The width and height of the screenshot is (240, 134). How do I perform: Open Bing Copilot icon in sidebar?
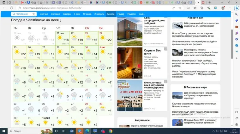(236, 8)
